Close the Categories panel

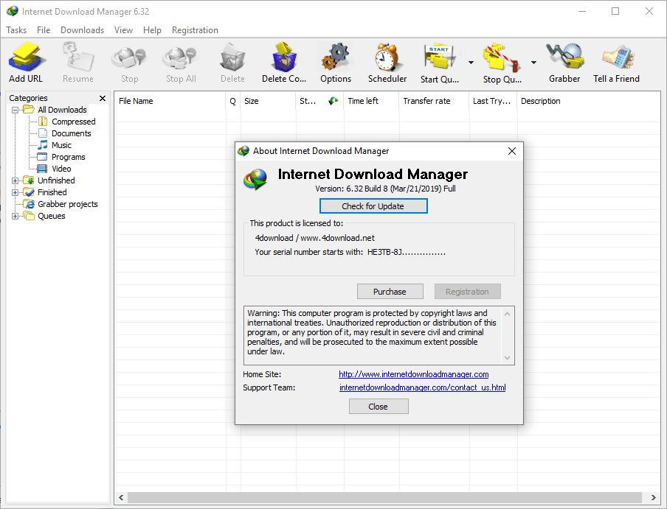click(103, 98)
